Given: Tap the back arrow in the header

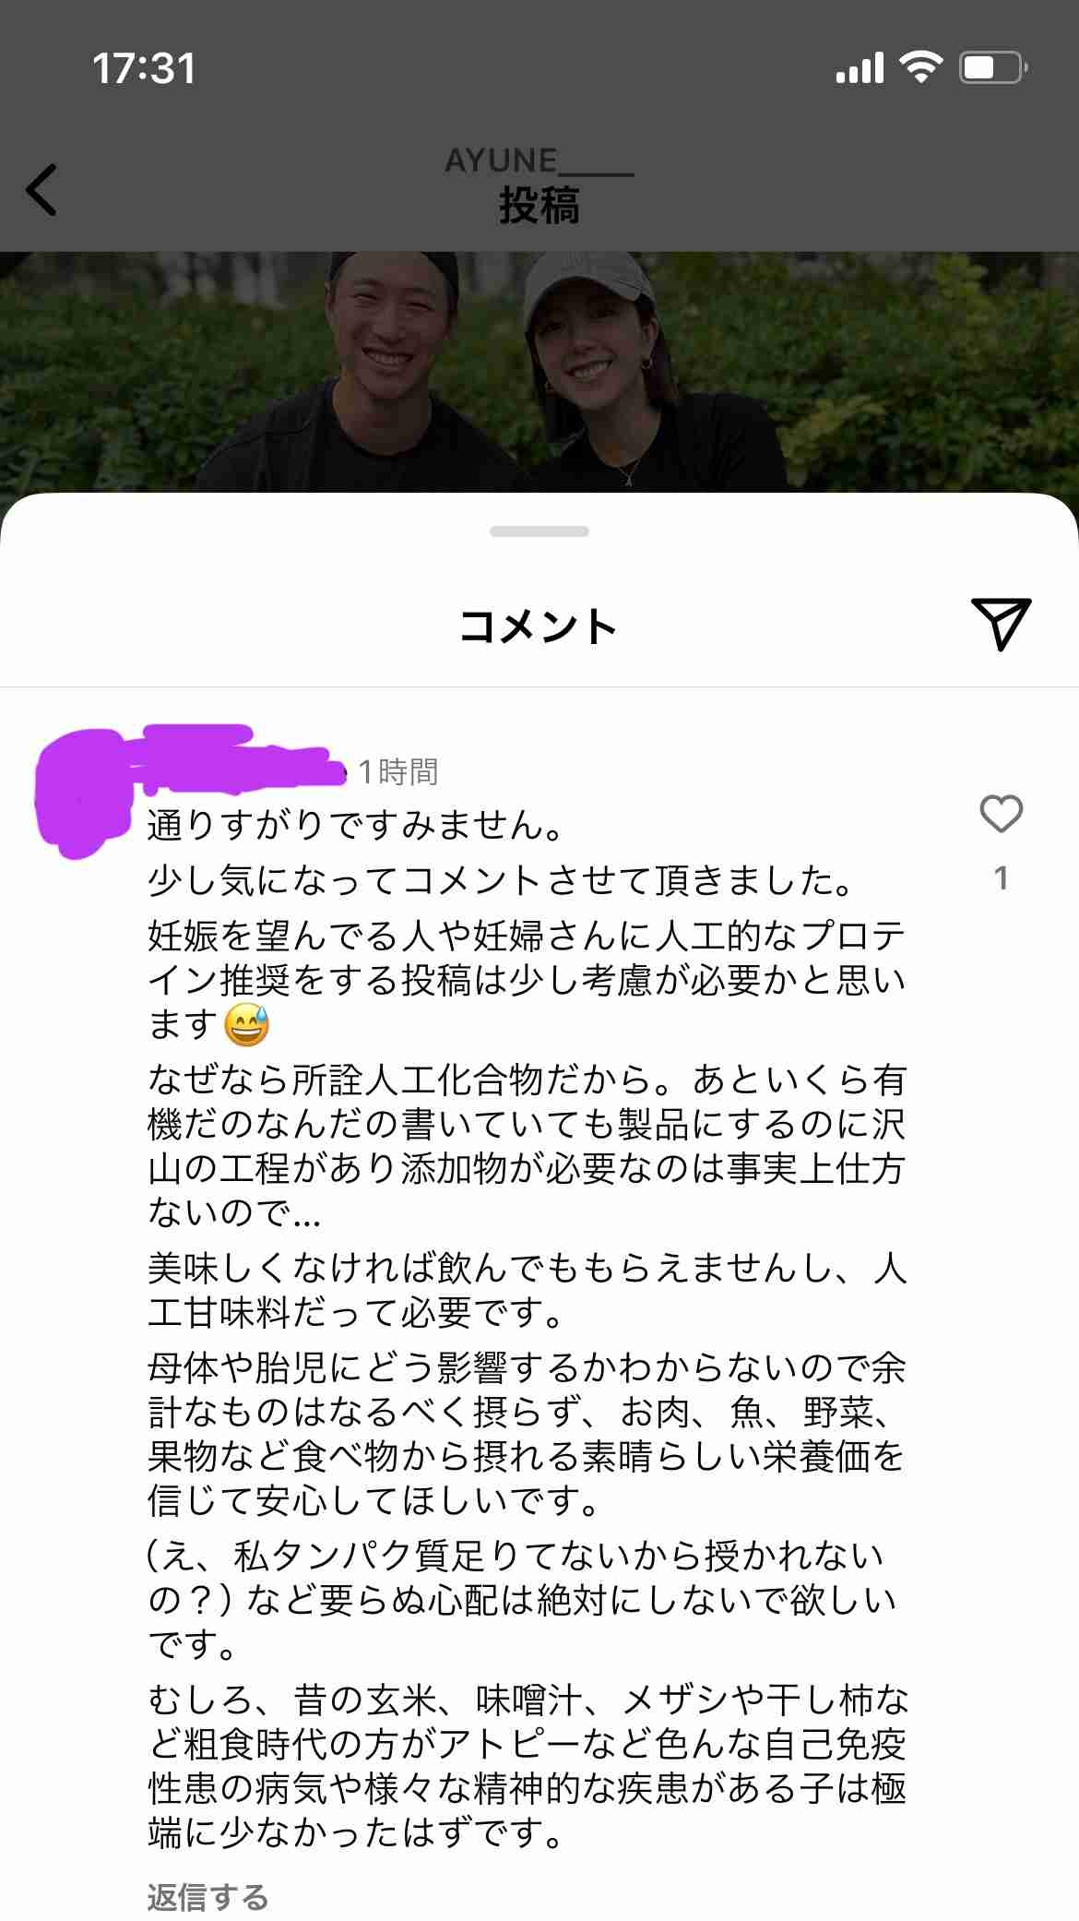Looking at the screenshot, I should coord(41,190).
